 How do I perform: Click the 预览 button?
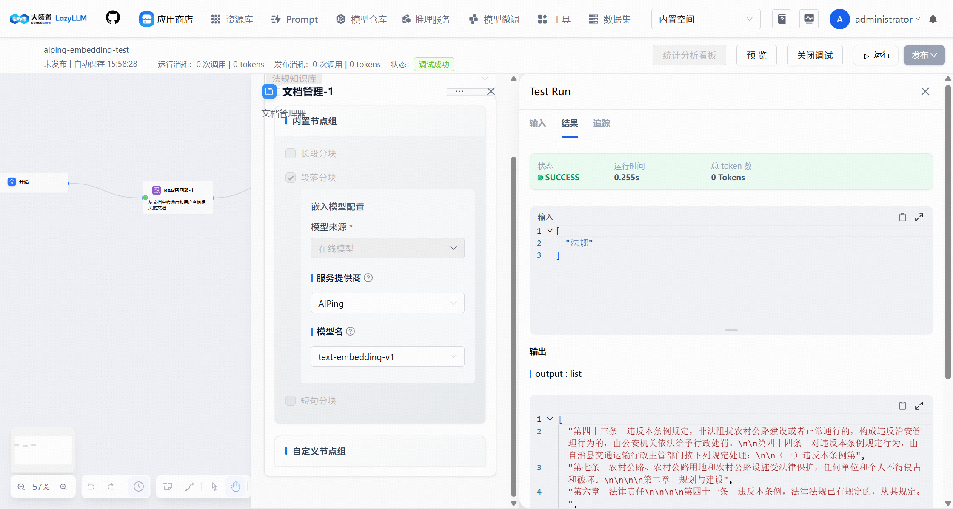(x=756, y=55)
